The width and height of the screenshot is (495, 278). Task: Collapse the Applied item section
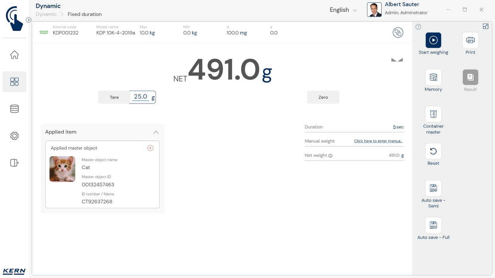click(x=156, y=132)
